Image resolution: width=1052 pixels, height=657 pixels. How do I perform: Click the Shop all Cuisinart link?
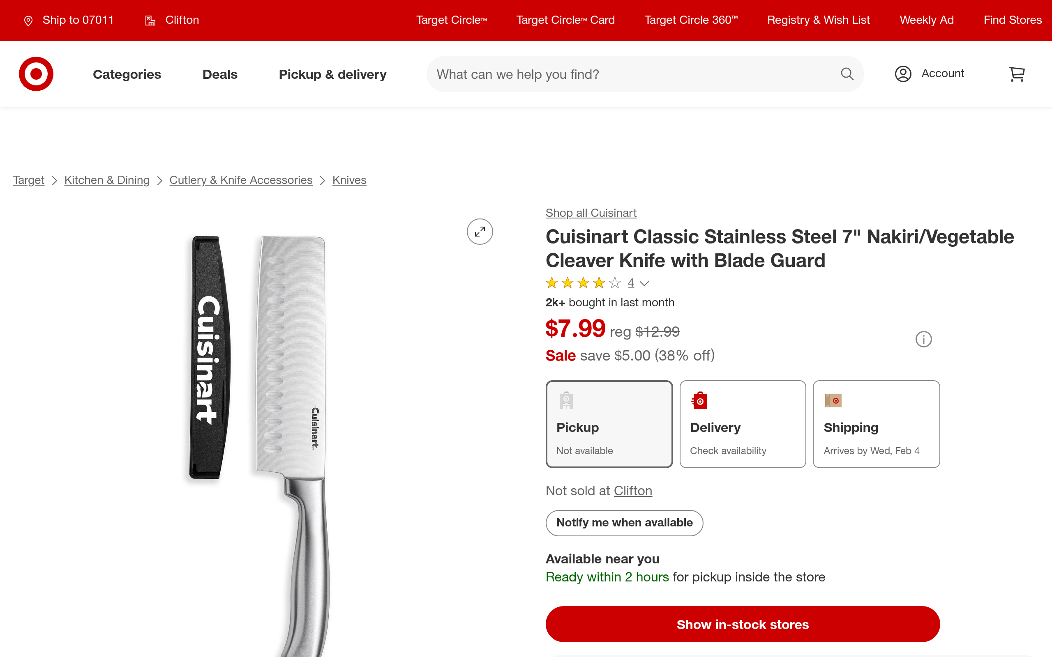click(591, 213)
